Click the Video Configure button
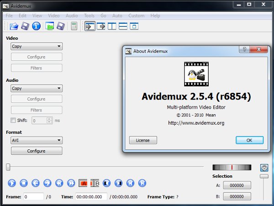 [37, 57]
